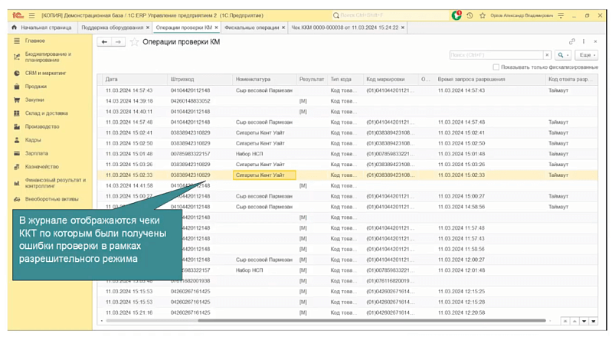Open service settings icon next to user name
The image size is (612, 340).
click(561, 15)
